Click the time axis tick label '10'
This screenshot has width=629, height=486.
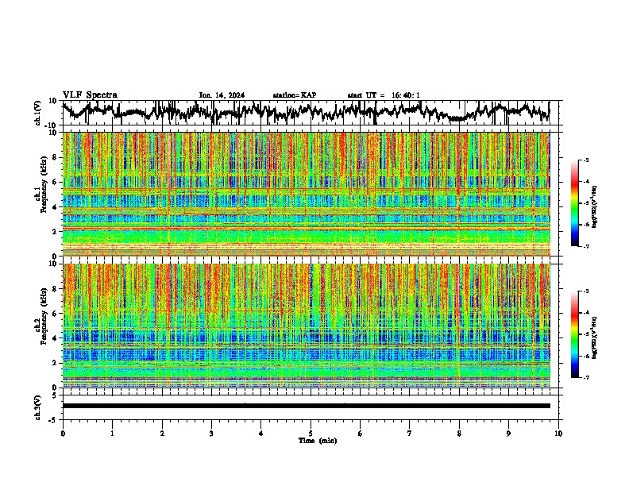pos(558,434)
